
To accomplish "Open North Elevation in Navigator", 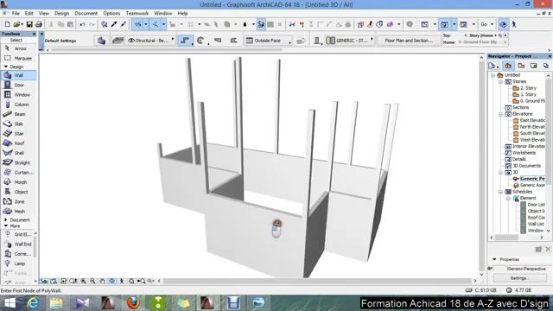I will [529, 127].
